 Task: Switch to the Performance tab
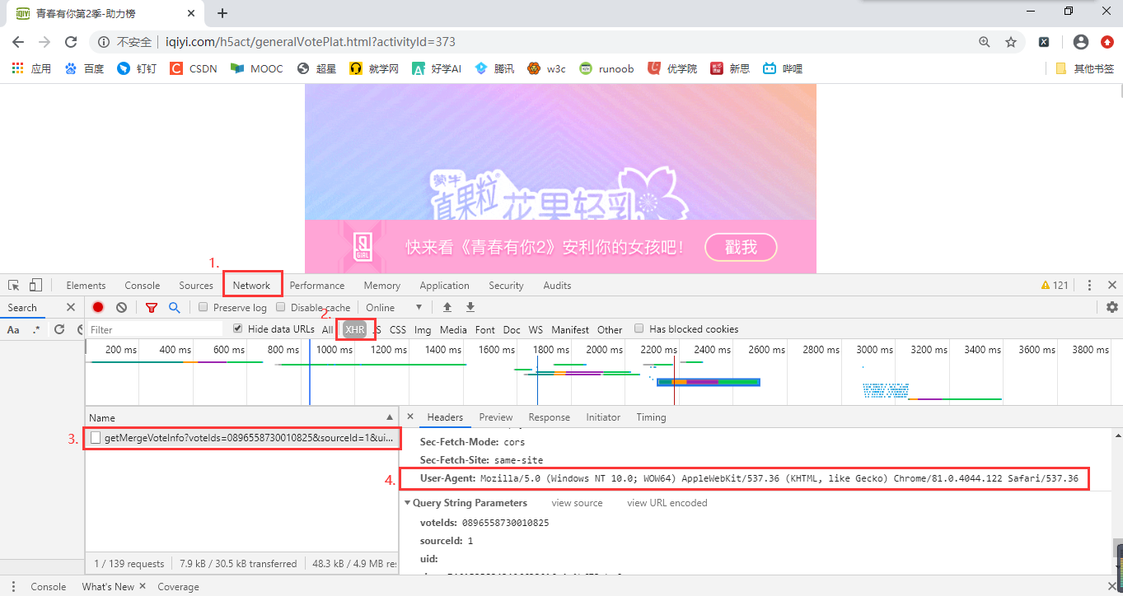pyautogui.click(x=317, y=286)
